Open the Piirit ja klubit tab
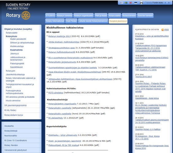The image size is (173, 153). click(x=101, y=16)
